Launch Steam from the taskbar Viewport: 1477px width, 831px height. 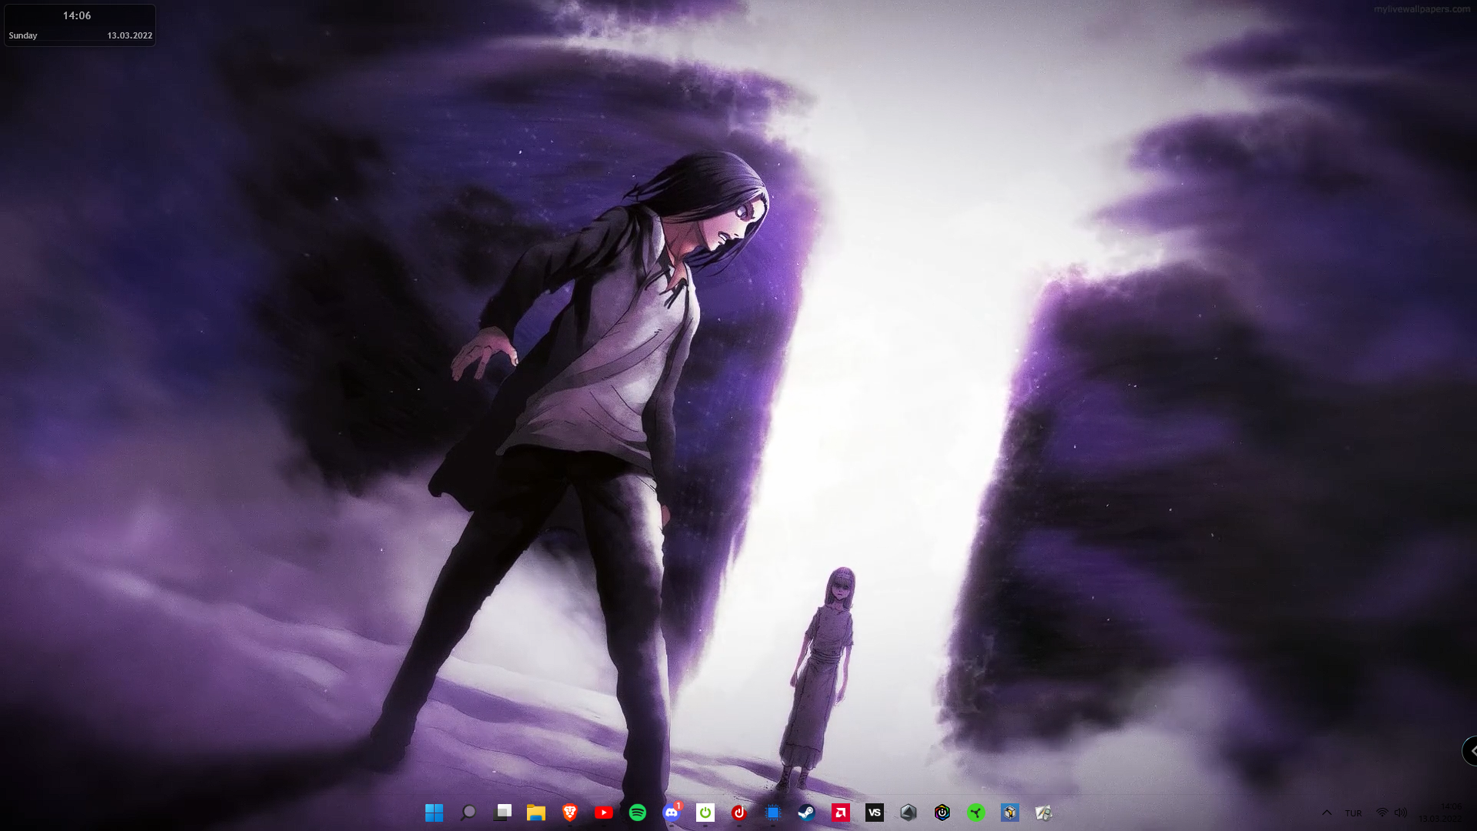coord(807,813)
